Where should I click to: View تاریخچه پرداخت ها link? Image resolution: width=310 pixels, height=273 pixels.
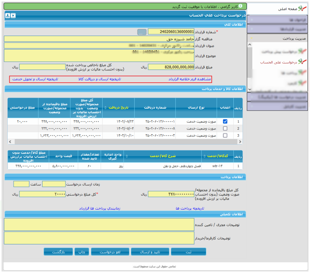pos(190,208)
